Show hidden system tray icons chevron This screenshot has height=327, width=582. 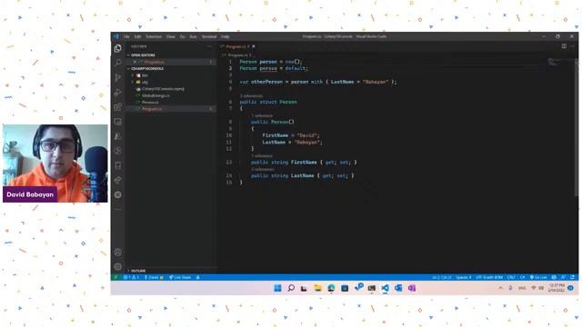coord(500,288)
